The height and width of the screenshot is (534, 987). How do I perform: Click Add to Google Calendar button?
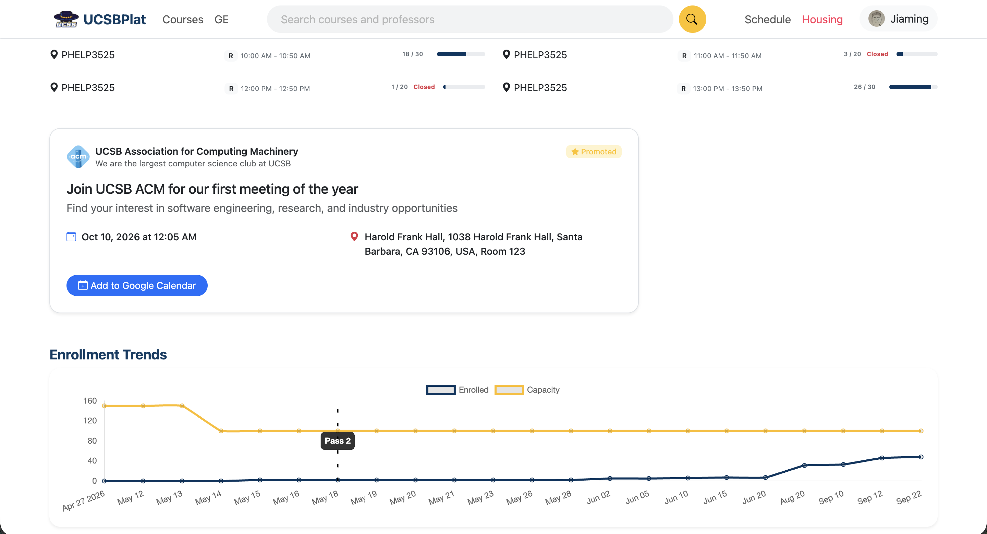coord(137,285)
